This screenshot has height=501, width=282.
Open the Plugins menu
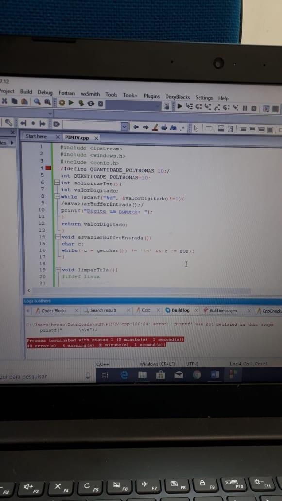click(151, 96)
